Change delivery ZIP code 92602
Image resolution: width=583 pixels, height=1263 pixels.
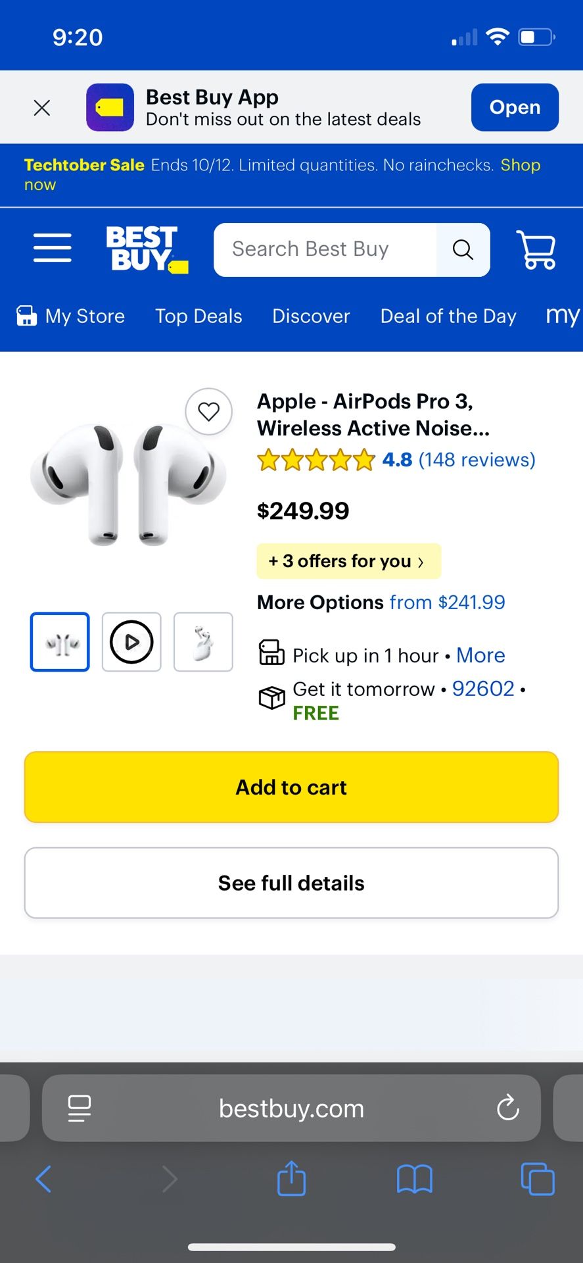483,689
